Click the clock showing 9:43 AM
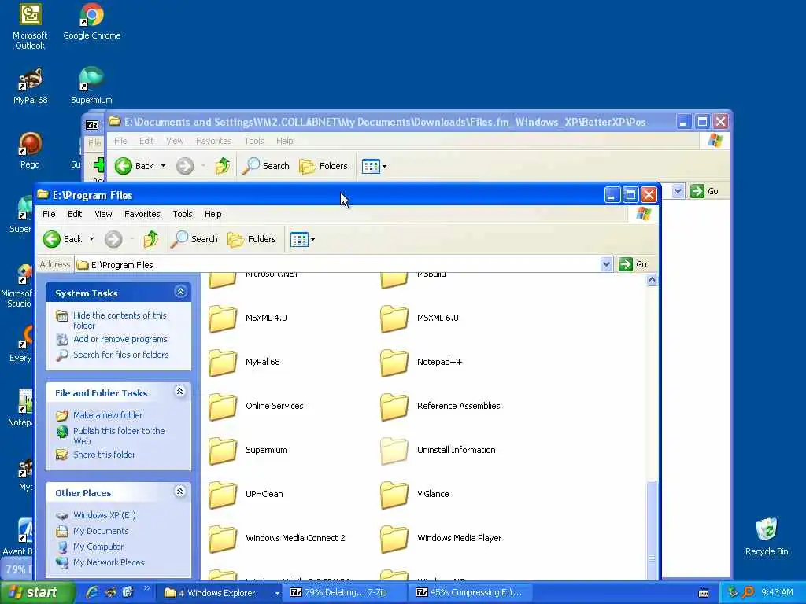 point(777,593)
